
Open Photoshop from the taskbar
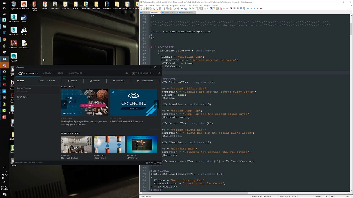[x=4, y=33]
